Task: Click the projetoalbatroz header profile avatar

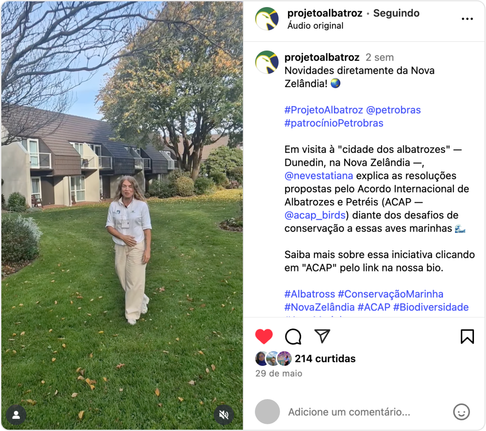Action: point(267,19)
